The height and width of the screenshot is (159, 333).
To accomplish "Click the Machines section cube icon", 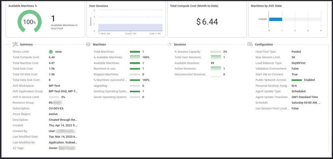I will coord(88,44).
